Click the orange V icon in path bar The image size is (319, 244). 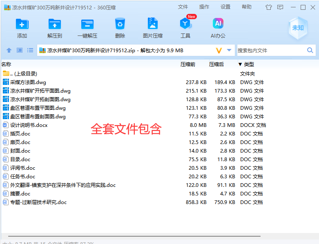tap(219, 50)
